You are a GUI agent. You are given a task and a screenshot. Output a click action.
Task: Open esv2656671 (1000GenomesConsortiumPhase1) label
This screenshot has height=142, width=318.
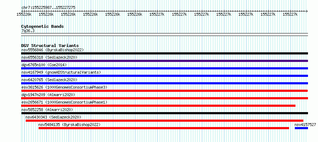tap(64, 102)
